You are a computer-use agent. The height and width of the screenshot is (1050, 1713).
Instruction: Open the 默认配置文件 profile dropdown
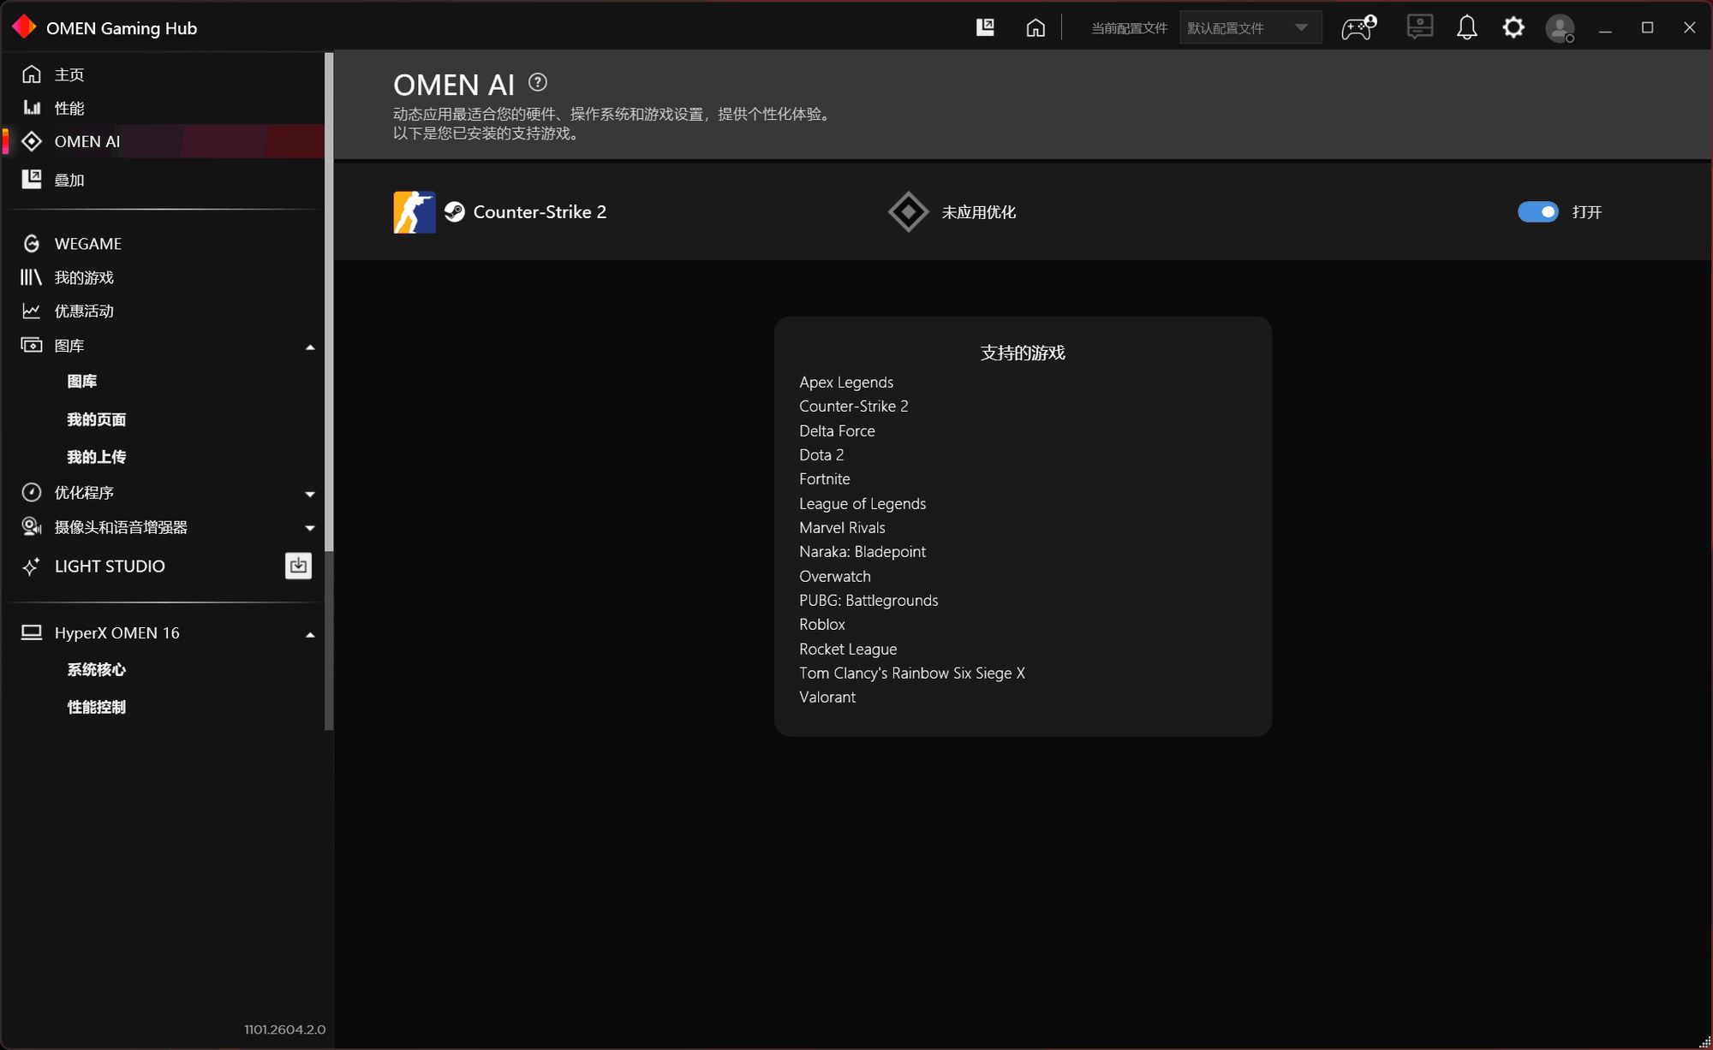click(1250, 27)
